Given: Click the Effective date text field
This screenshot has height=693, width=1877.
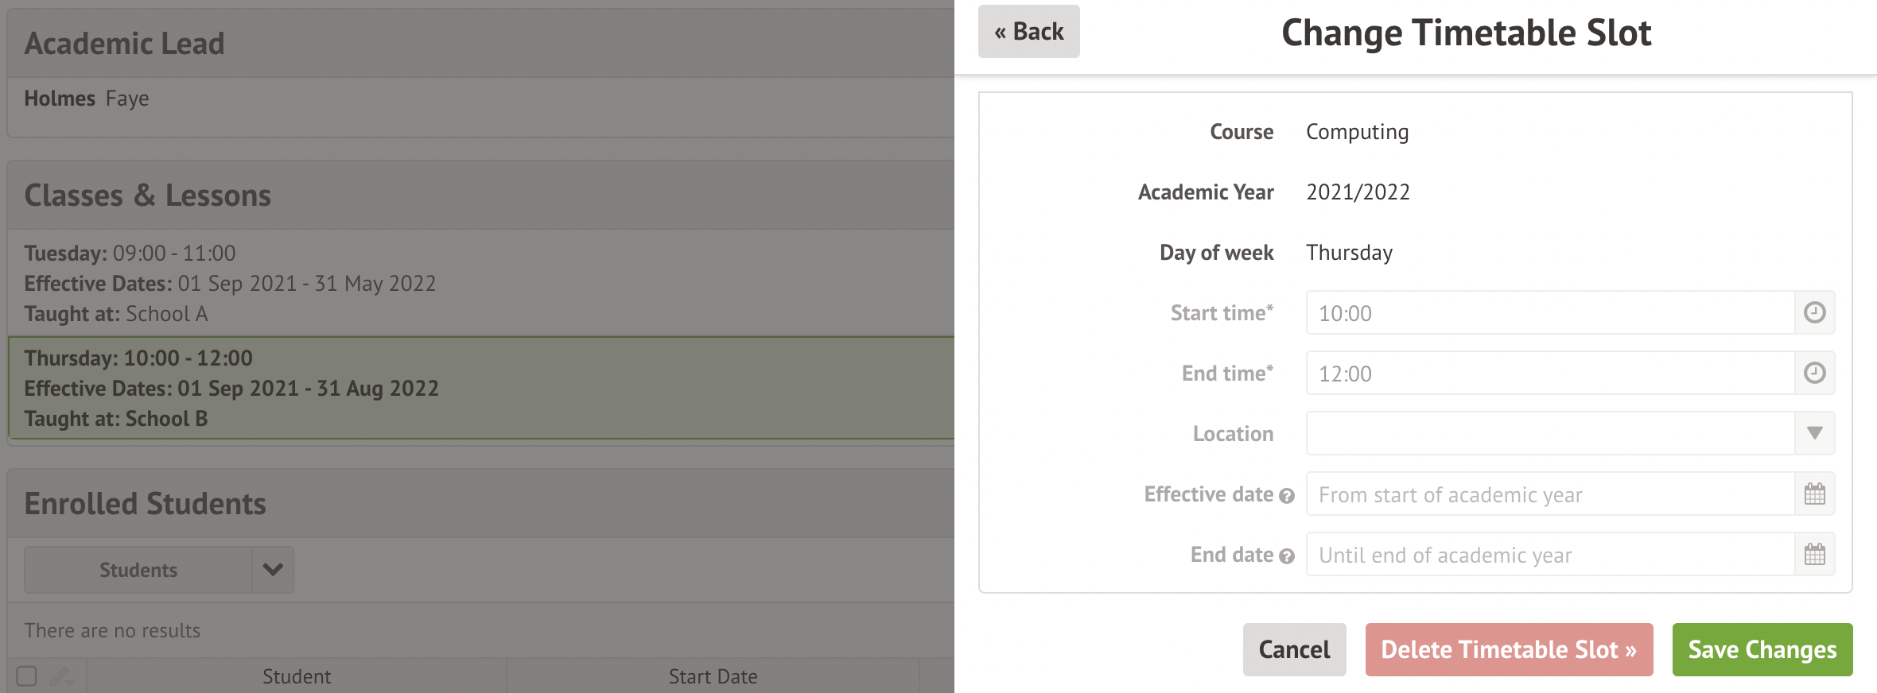Looking at the screenshot, I should [x=1549, y=494].
